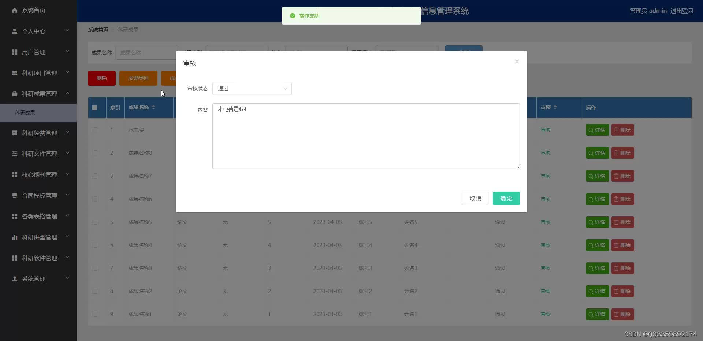This screenshot has height=341, width=703.
Task: Click the grid icon for 核心期刊管理
Action: coord(15,175)
